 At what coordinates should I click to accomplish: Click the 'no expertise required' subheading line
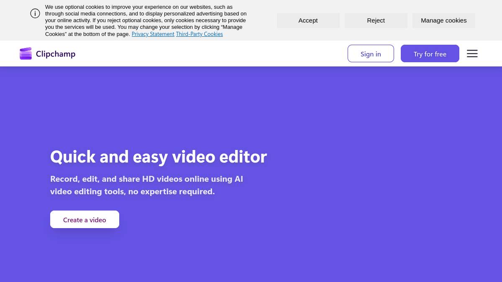(132, 191)
